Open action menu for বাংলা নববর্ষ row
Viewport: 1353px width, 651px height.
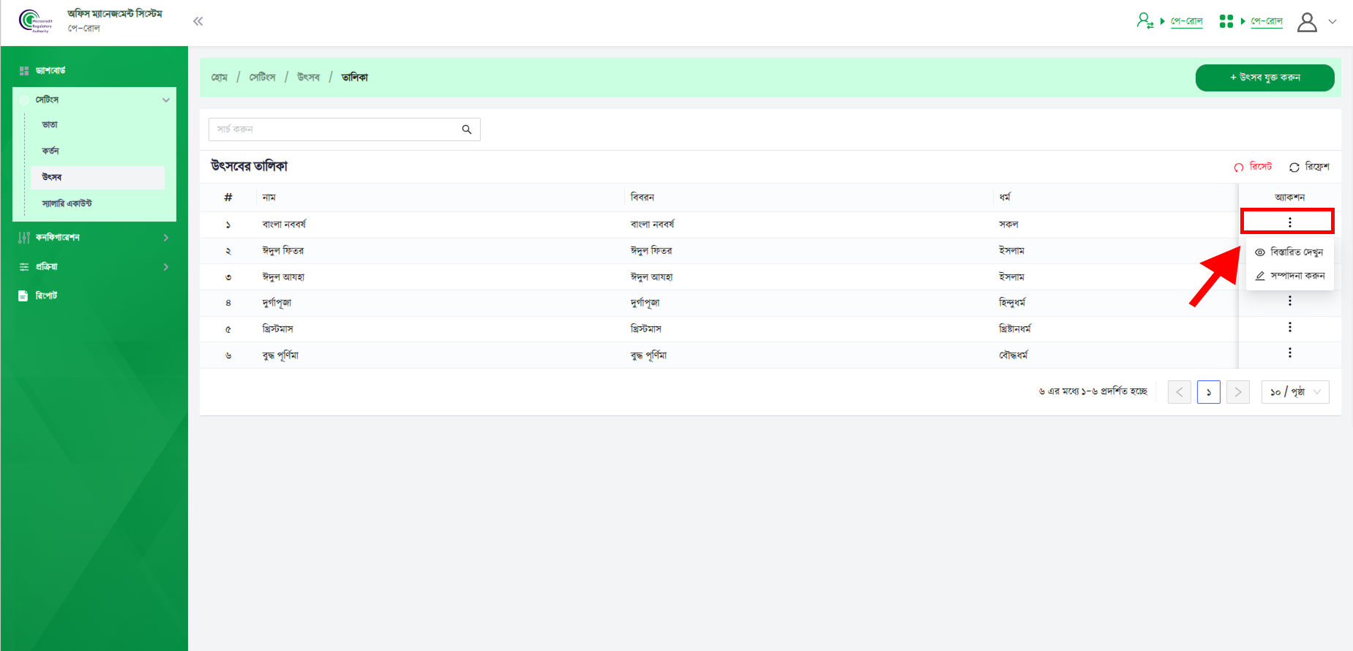click(1289, 222)
